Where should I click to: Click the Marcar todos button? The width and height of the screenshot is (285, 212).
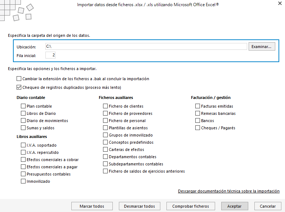(92, 206)
